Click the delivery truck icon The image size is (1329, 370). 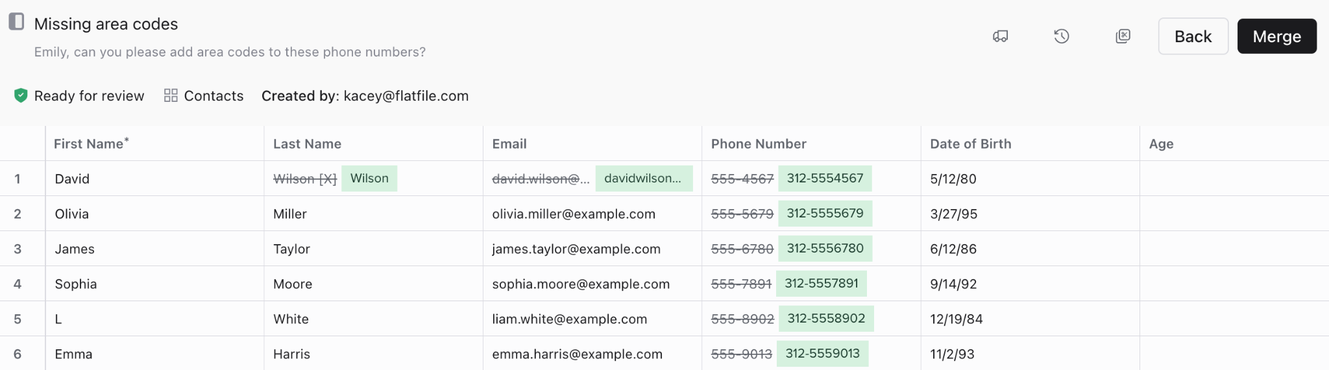[1000, 36]
